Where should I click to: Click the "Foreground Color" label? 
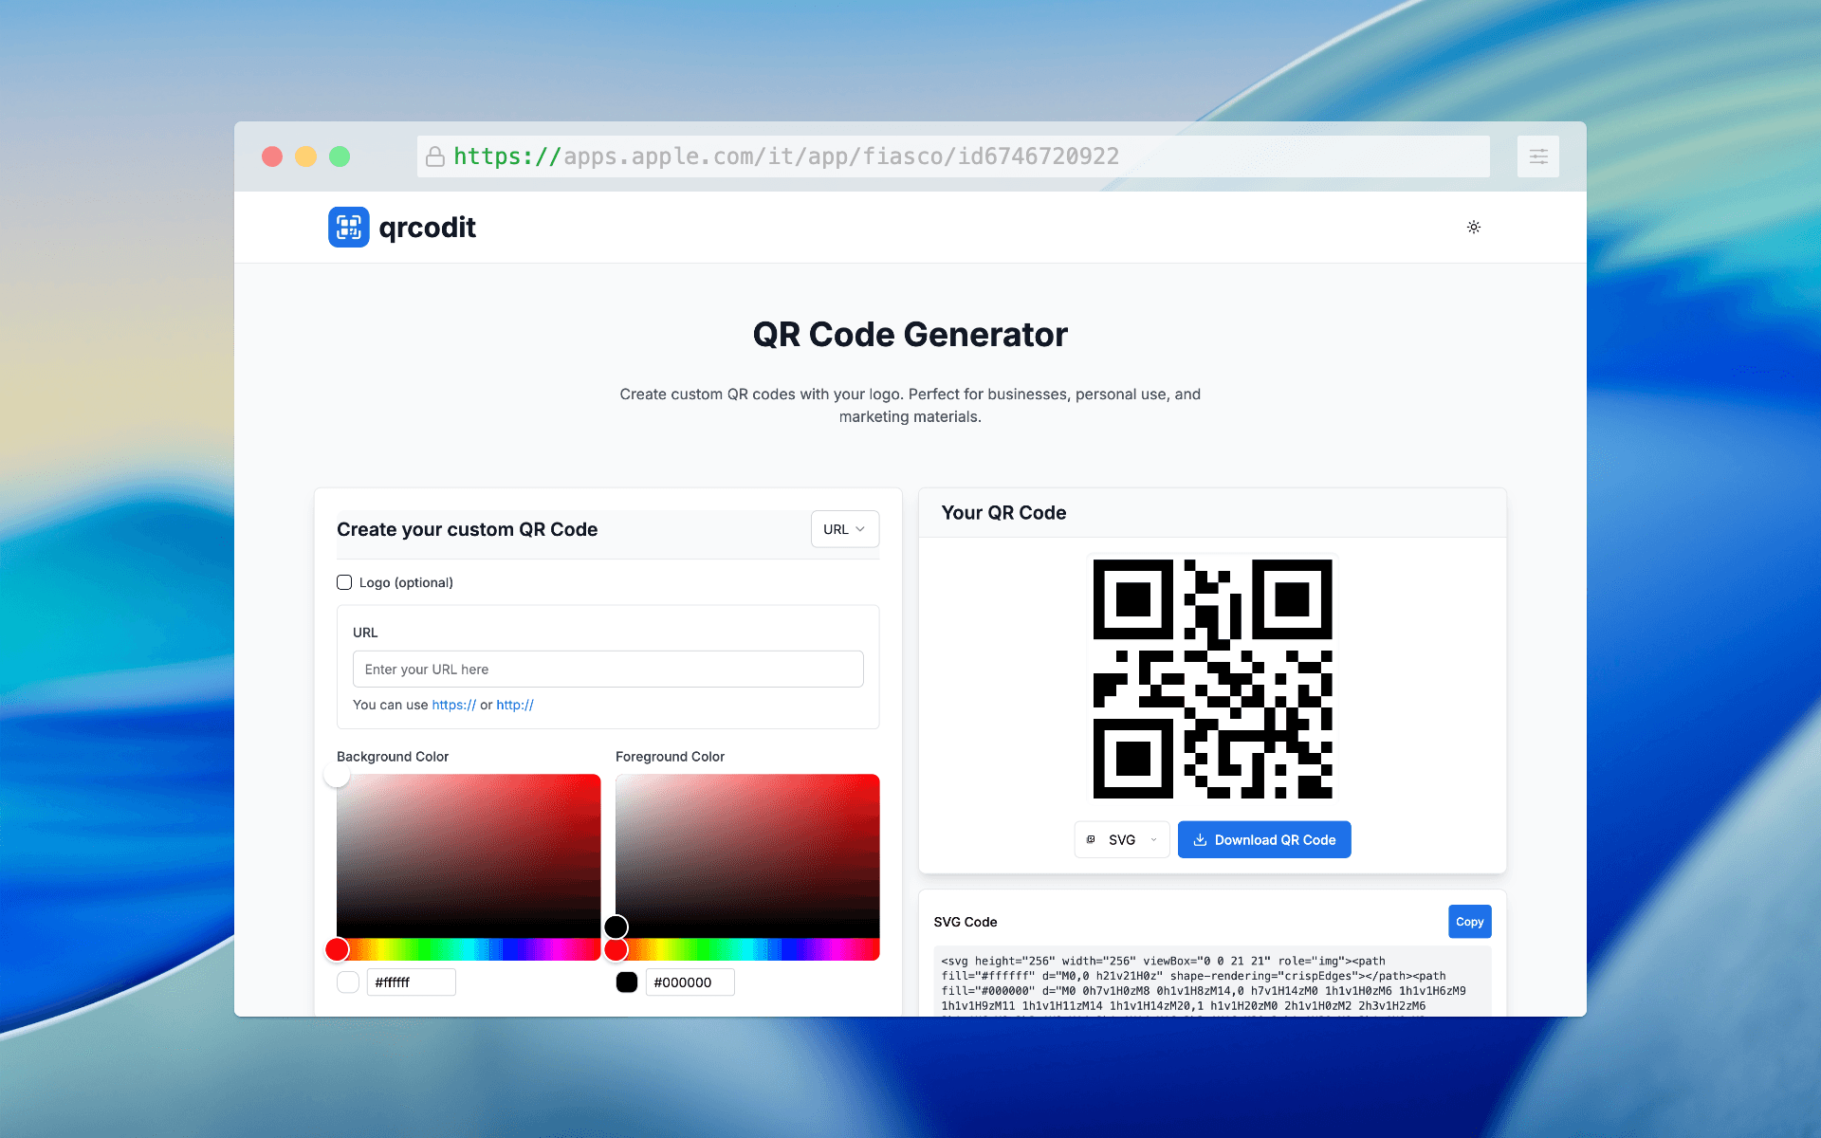click(x=670, y=757)
